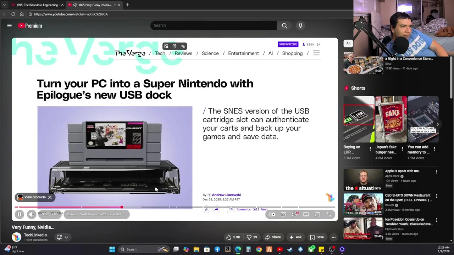Cast video to a TV
Viewport: 454px width, 255px height.
[317, 214]
